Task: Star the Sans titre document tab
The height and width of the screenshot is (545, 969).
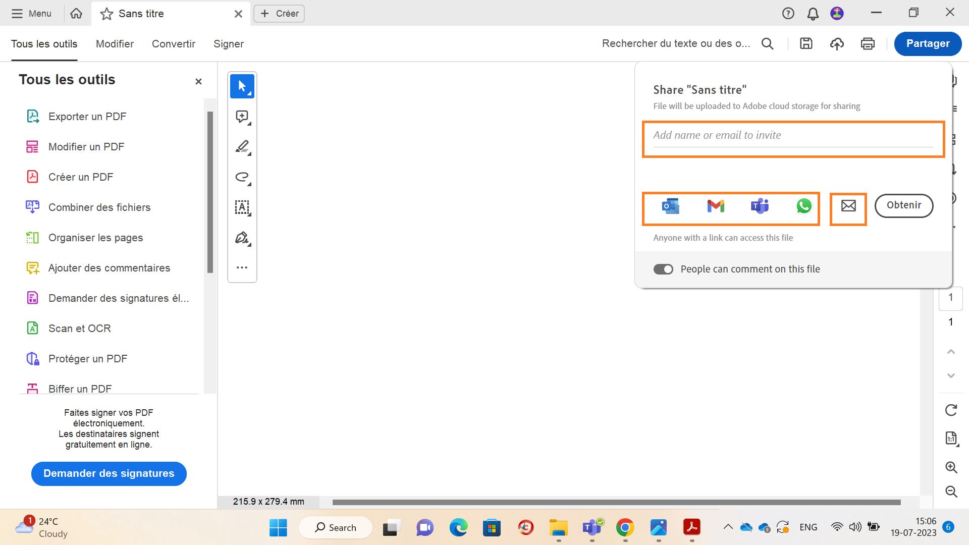Action: [x=106, y=14]
